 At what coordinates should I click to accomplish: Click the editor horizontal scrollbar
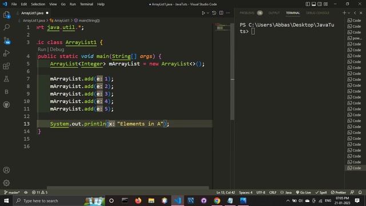[128, 188]
